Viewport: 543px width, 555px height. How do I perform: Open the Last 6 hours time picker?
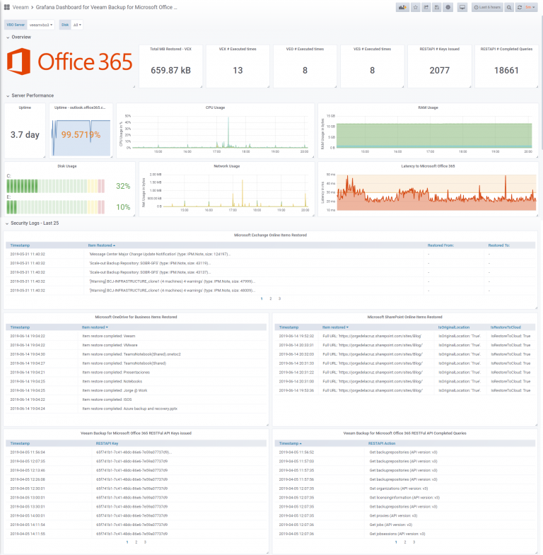click(487, 8)
